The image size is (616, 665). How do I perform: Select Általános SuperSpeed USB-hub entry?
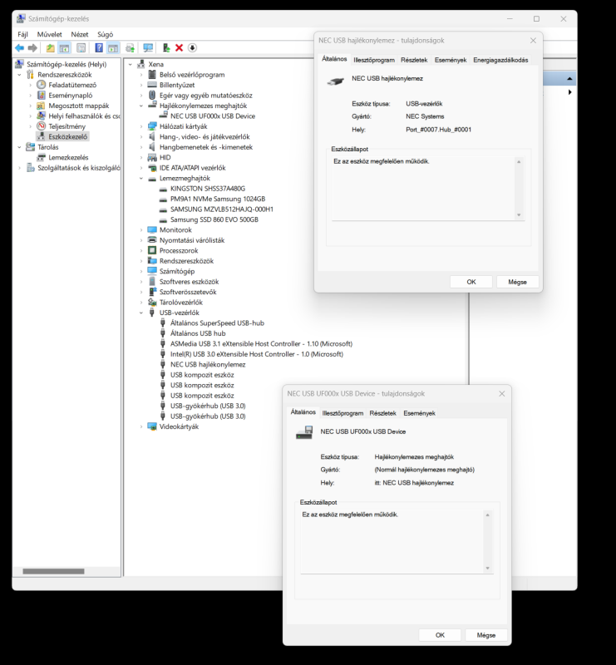pos(217,323)
